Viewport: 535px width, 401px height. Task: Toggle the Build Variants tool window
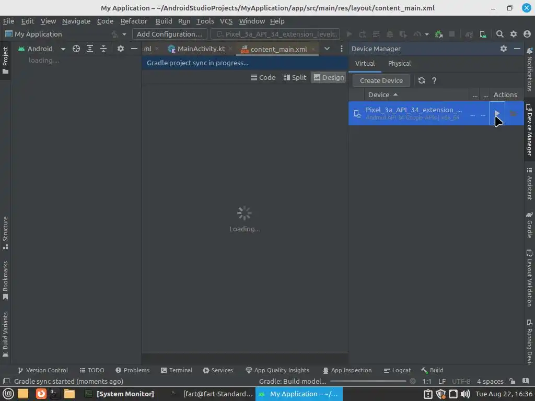(x=5, y=335)
